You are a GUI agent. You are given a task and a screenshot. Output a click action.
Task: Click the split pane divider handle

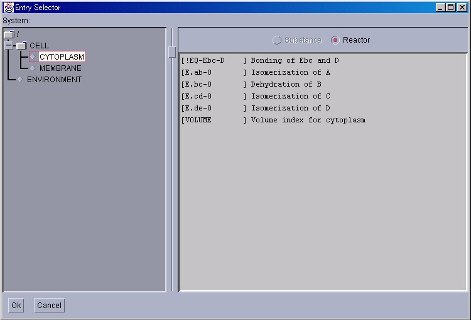pos(172,52)
